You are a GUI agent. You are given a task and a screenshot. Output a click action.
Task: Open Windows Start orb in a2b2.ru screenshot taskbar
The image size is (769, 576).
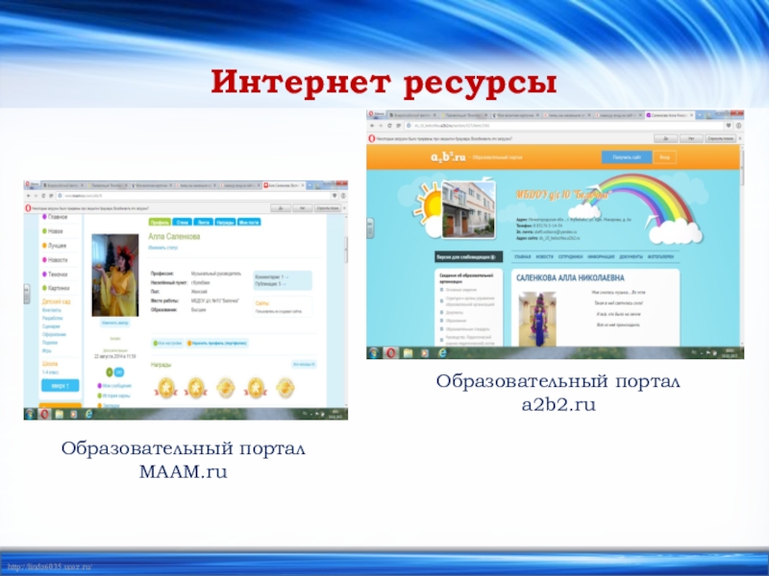[x=374, y=352]
